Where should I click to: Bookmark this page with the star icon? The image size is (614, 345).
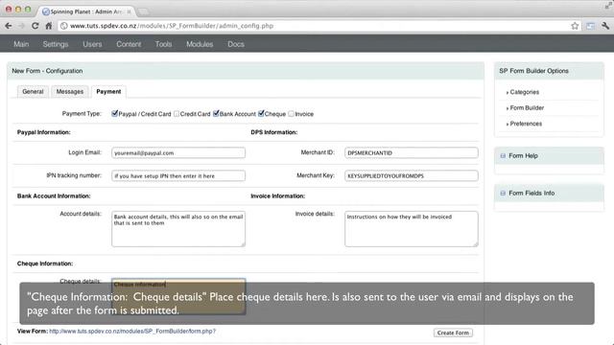click(x=575, y=26)
